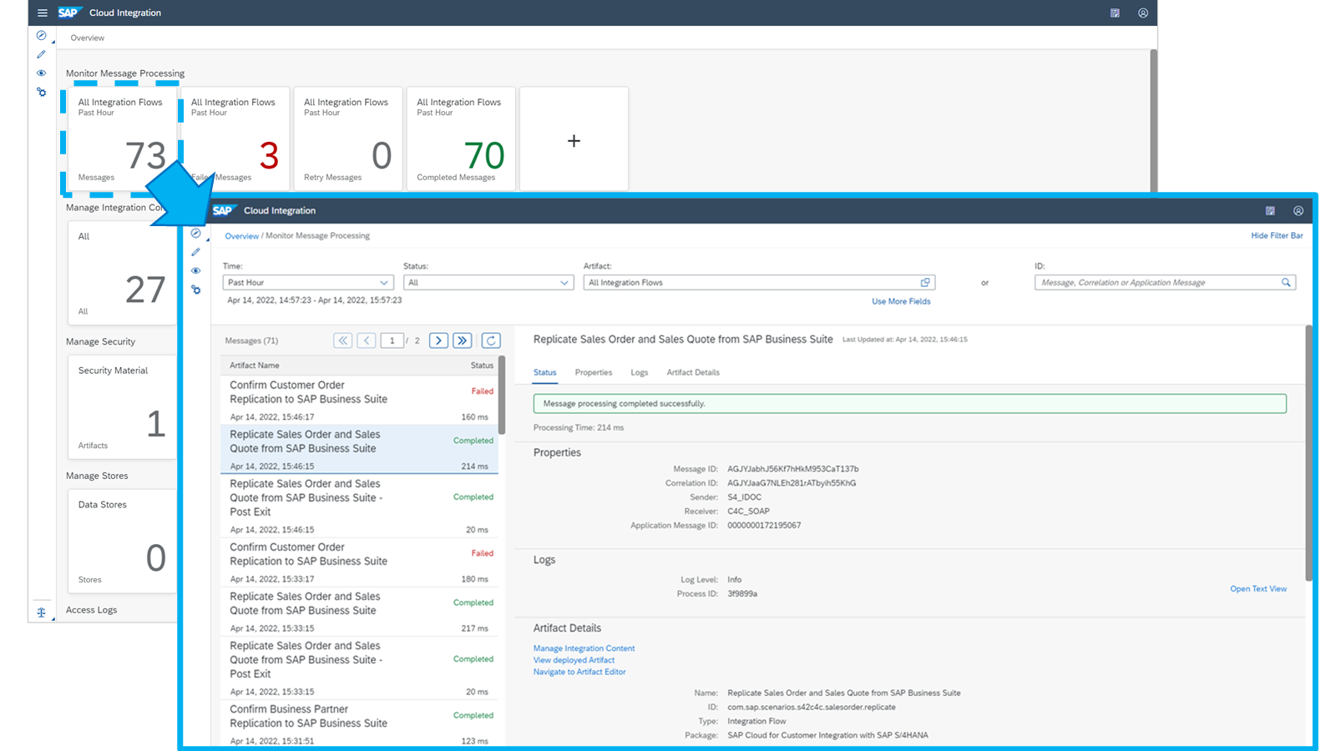Select the Discover compass icon in background Overview sidebar
Viewport: 1336px width, 751px height.
click(41, 36)
